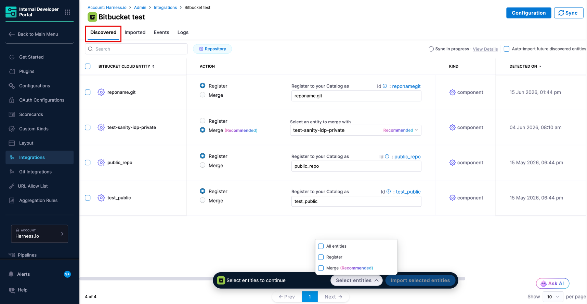This screenshot has width=587, height=304.
Task: Select Merge radio for public_repo
Action: point(203,165)
